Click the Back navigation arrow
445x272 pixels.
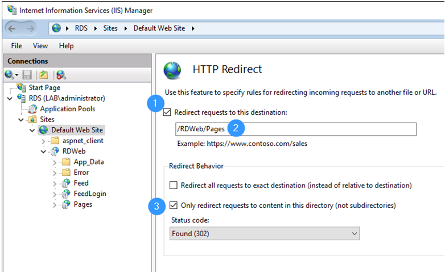(12, 28)
